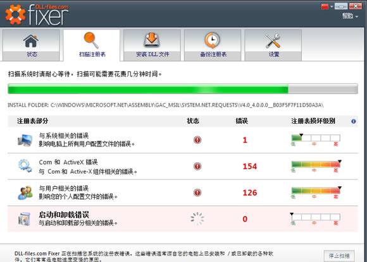Open the 帮助 help menu
Viewport: 367px width, 262px height.
[350, 16]
